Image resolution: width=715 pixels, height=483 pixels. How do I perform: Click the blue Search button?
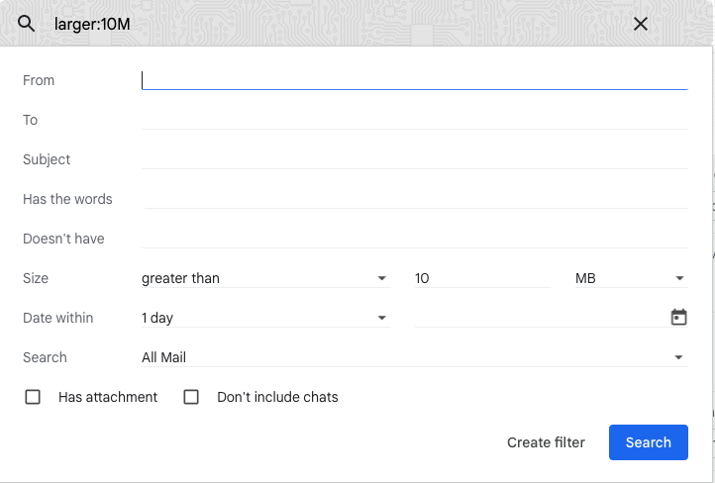(x=648, y=442)
